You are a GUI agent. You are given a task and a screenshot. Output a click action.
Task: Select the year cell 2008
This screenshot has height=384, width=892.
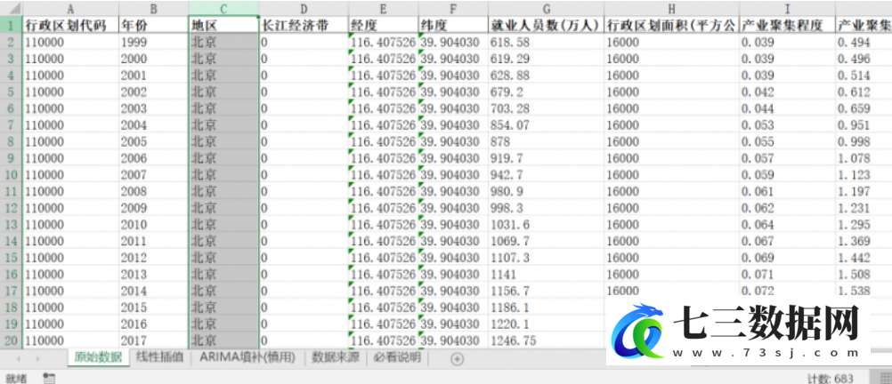pyautogui.click(x=154, y=191)
